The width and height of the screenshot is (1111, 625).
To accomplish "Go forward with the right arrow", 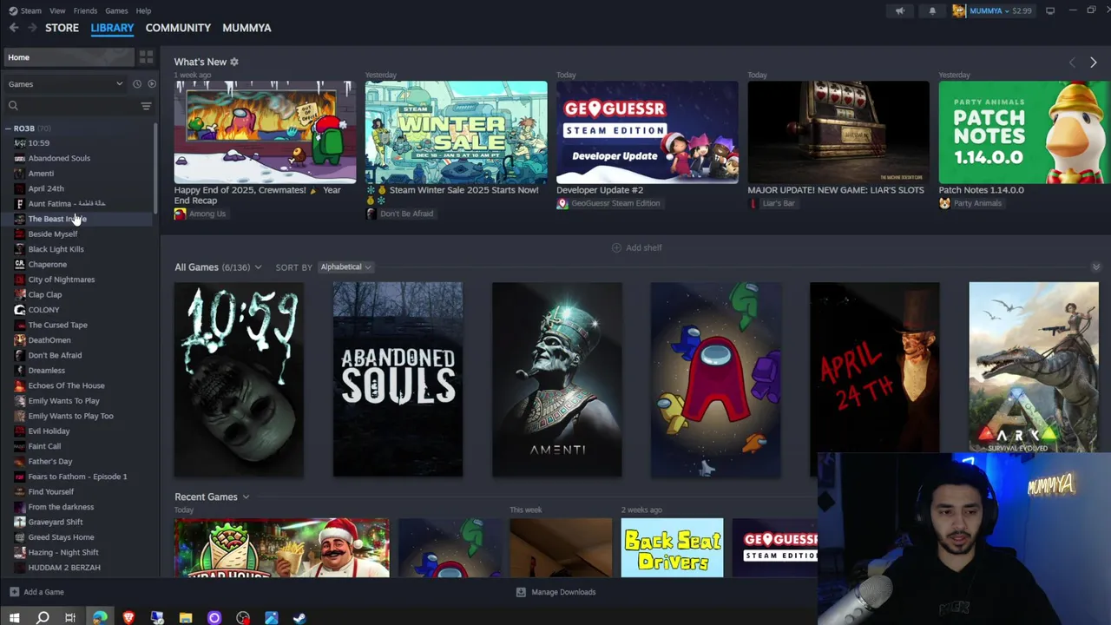I will pos(32,28).
